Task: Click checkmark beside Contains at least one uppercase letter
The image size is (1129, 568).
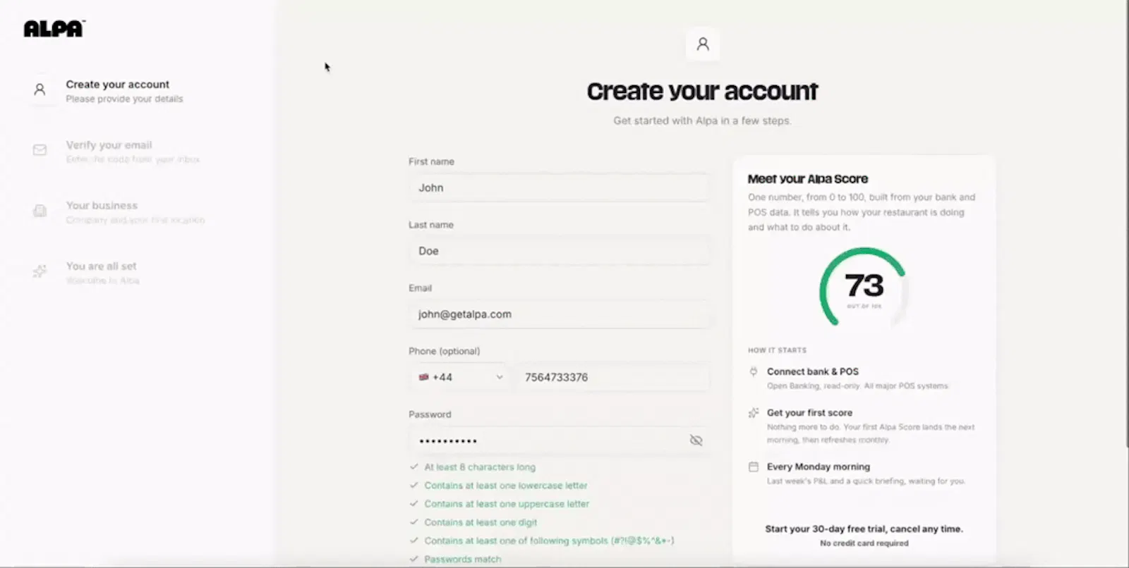Action: point(413,503)
